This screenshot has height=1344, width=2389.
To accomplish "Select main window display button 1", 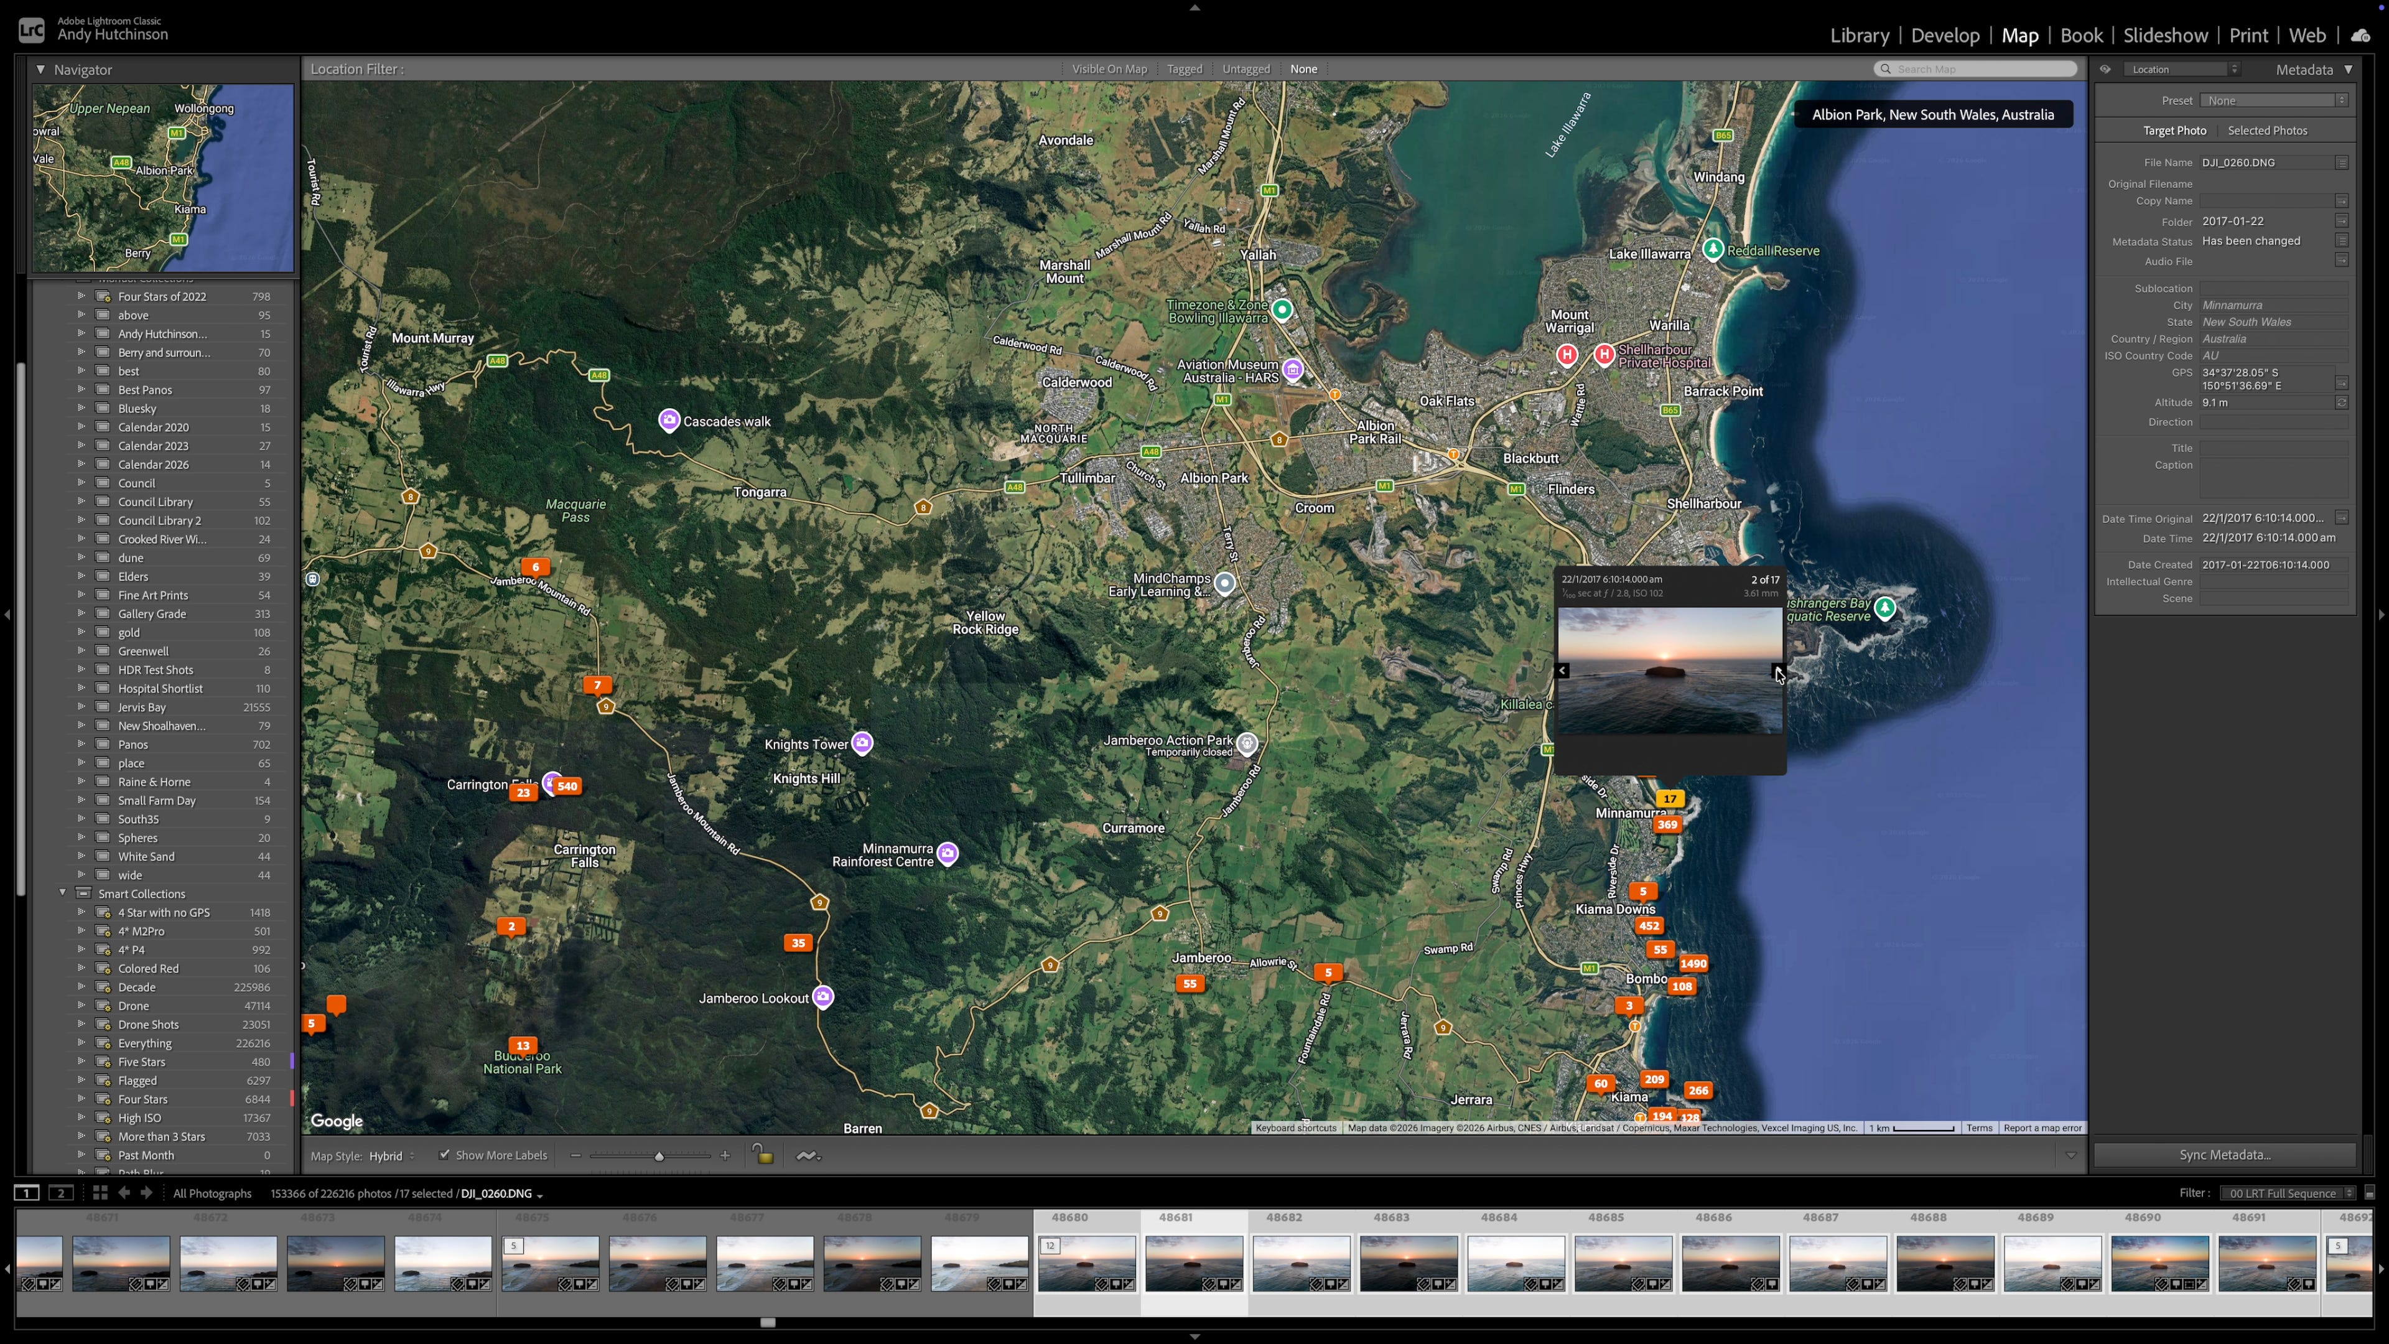I will [x=26, y=1193].
